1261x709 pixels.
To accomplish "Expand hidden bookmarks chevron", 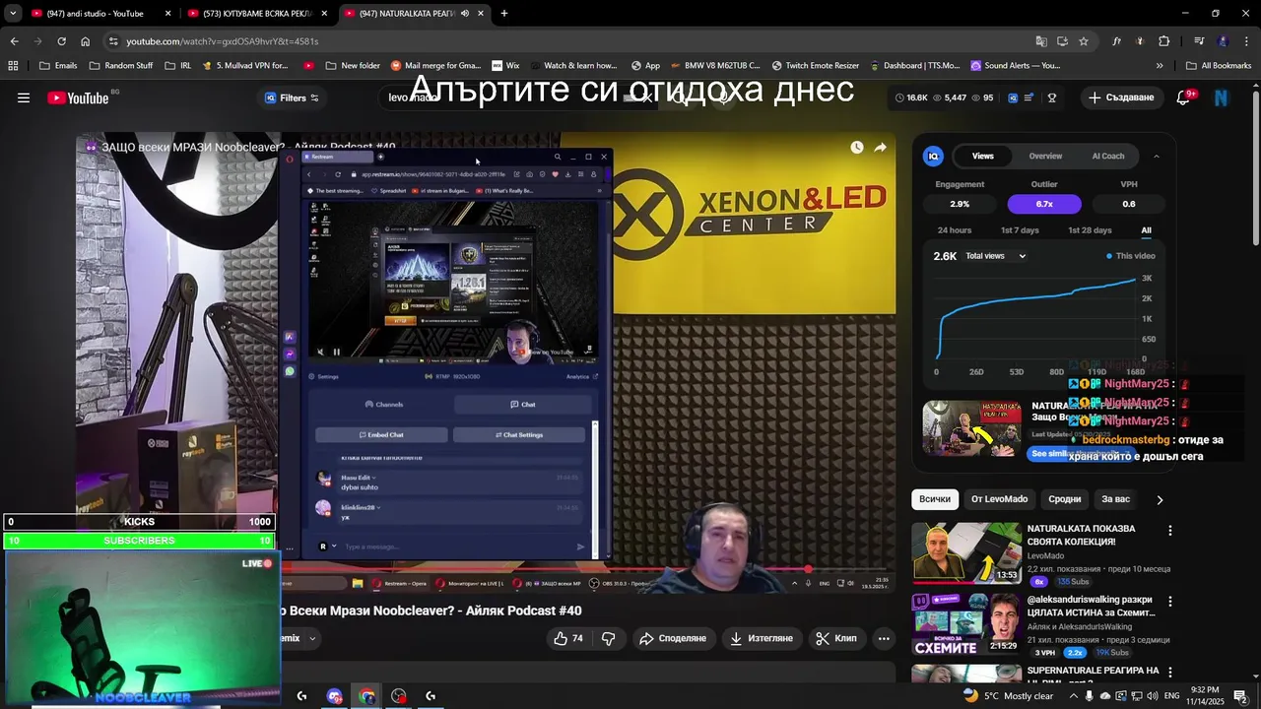I will [1160, 66].
